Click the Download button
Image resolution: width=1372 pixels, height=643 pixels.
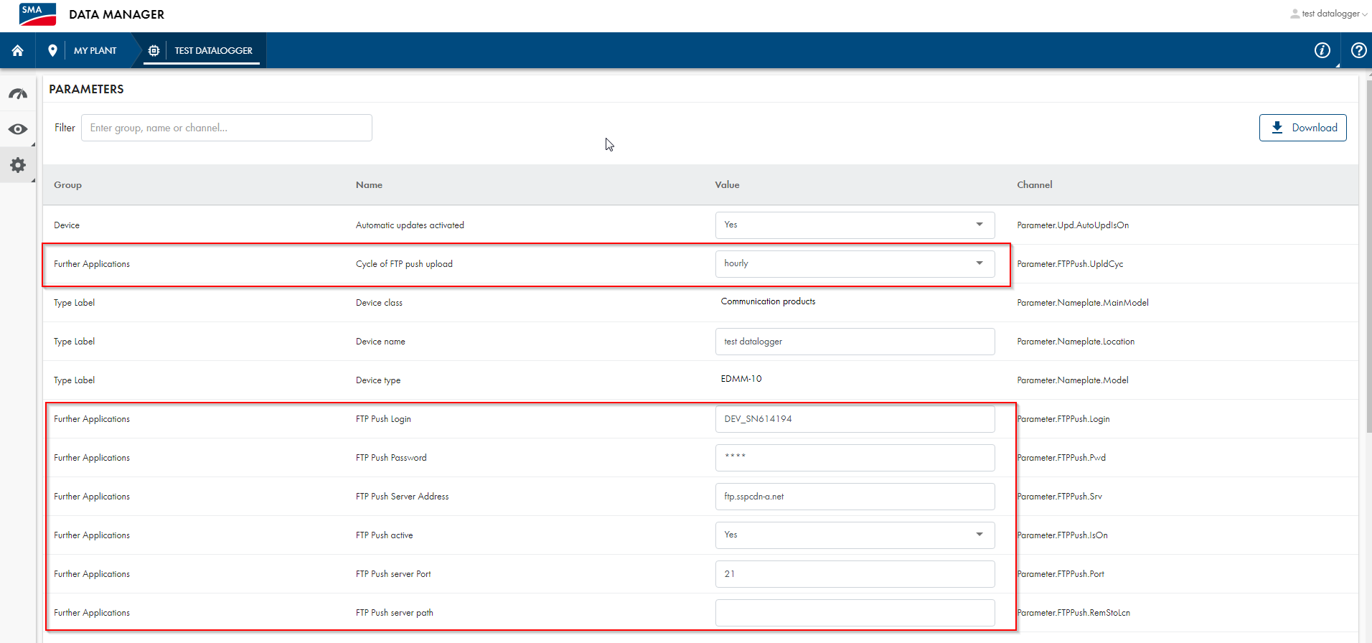(x=1302, y=128)
